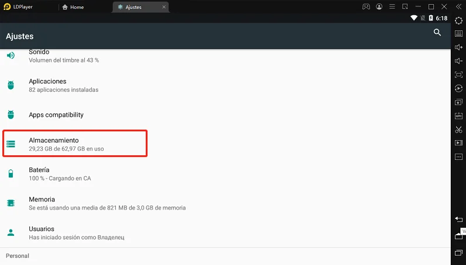Open the search icon in Ajustes header
This screenshot has height=265, width=466.
437,32
